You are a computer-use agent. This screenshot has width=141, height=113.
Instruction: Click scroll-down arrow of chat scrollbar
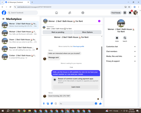tap(102, 99)
